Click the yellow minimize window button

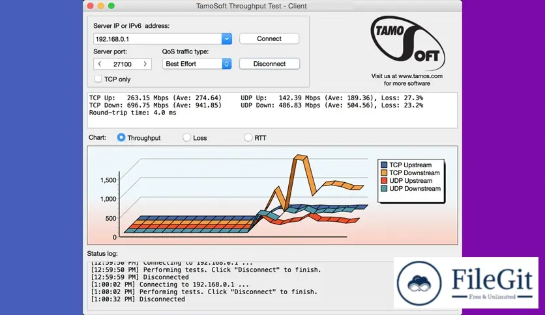coord(101,6)
